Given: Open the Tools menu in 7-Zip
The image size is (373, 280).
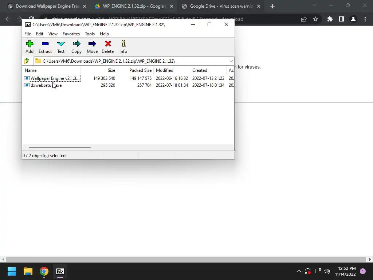Looking at the screenshot, I should tap(90, 34).
